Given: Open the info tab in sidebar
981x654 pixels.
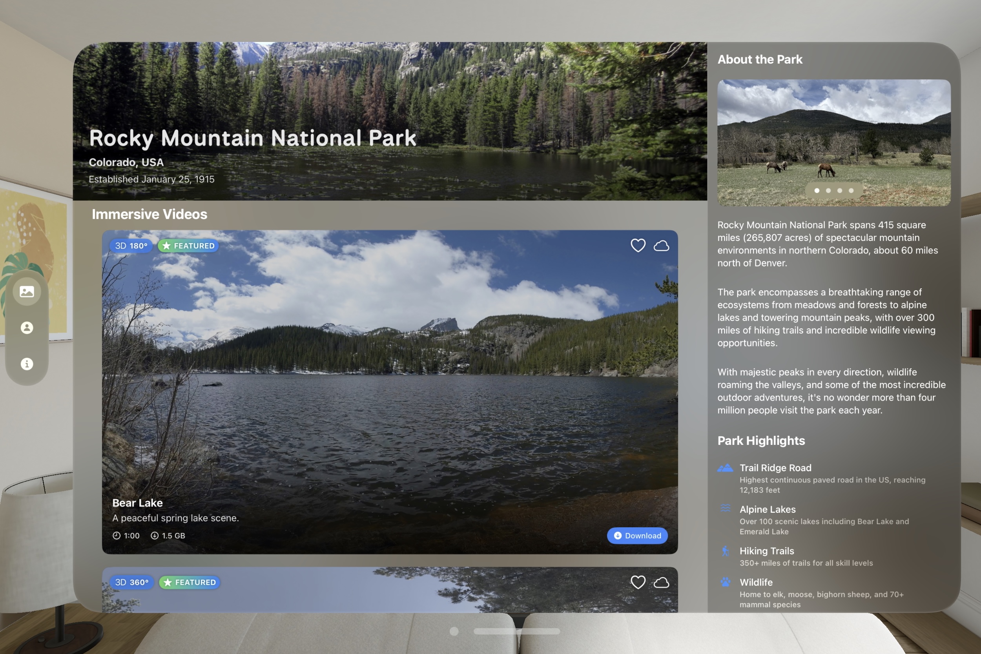Looking at the screenshot, I should pyautogui.click(x=27, y=364).
